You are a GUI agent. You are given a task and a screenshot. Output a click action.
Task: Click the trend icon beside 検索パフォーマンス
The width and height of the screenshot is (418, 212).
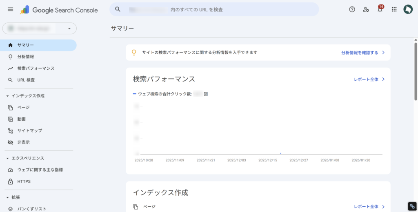click(10, 68)
